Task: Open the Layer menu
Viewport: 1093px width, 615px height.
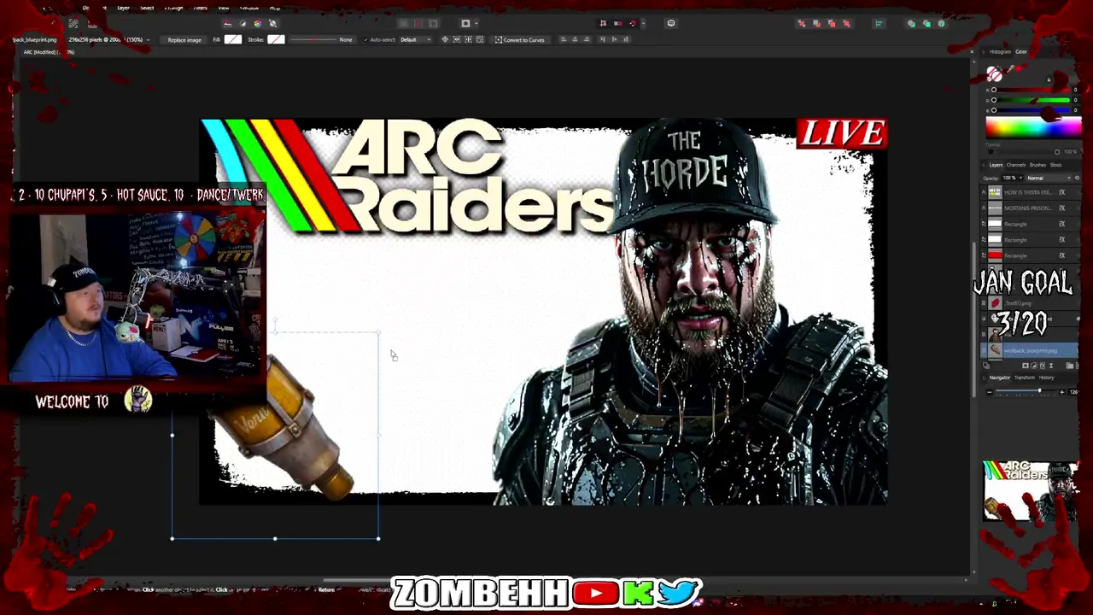Action: pos(123,8)
